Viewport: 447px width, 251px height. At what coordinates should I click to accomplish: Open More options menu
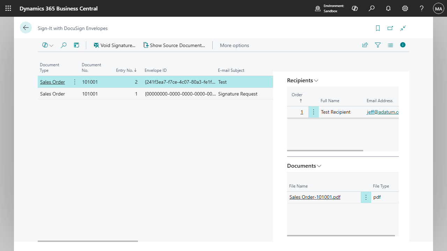234,45
